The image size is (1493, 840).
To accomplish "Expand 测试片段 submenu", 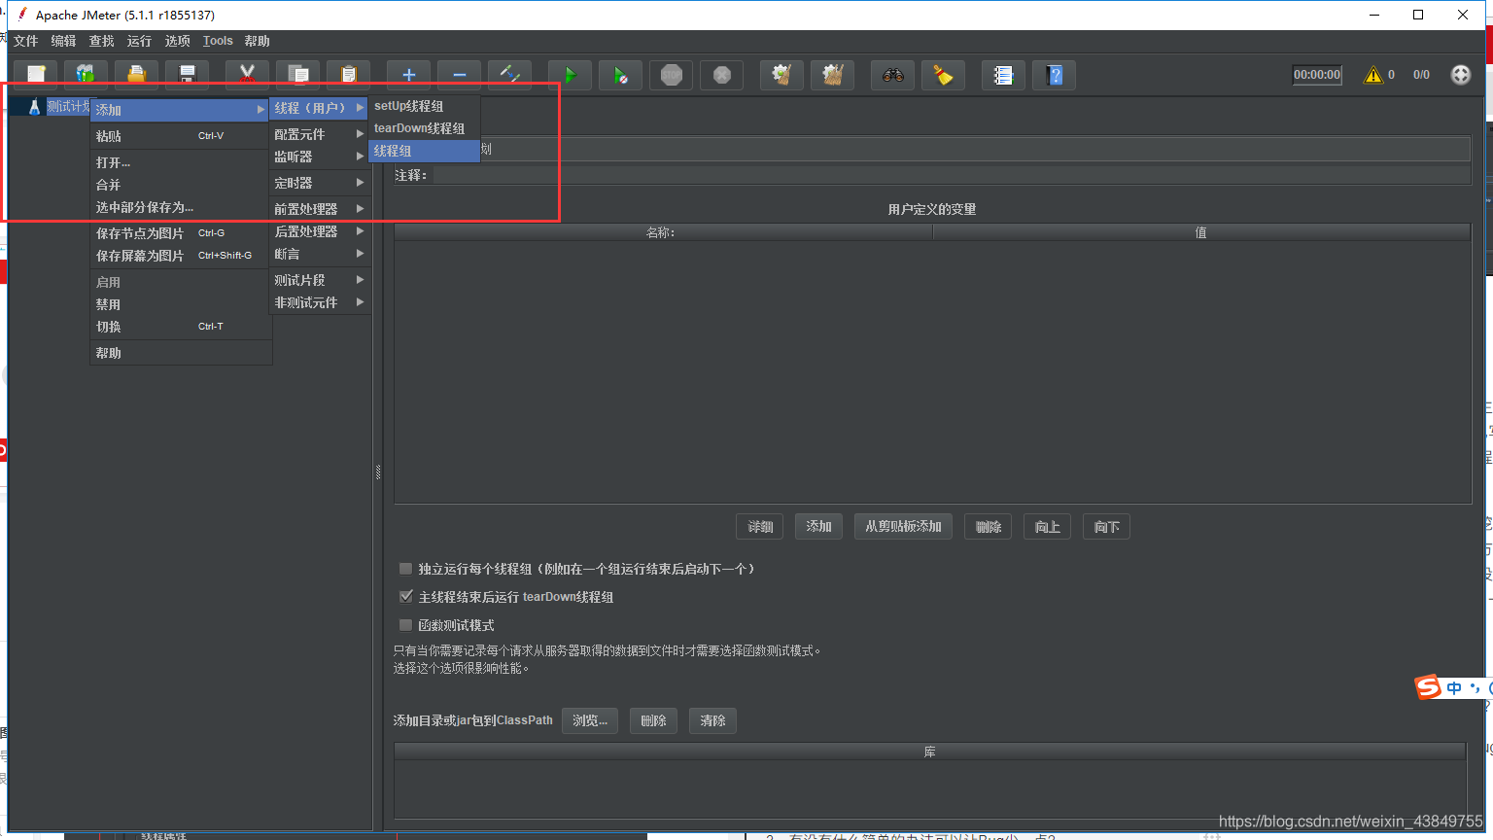I will [x=319, y=280].
